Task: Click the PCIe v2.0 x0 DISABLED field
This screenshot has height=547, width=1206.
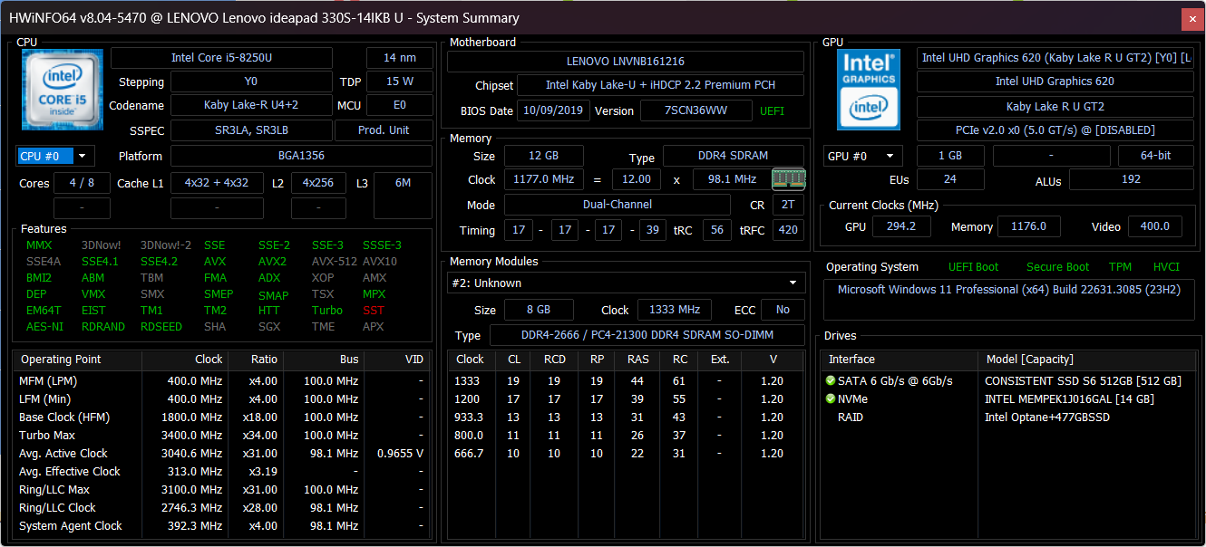Action: click(1055, 130)
